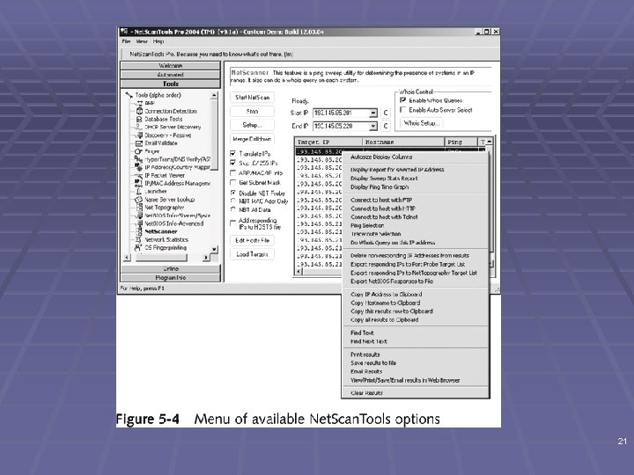Select the IP/MAC Address Management icon
Screen dimensions: 634x475
point(139,183)
